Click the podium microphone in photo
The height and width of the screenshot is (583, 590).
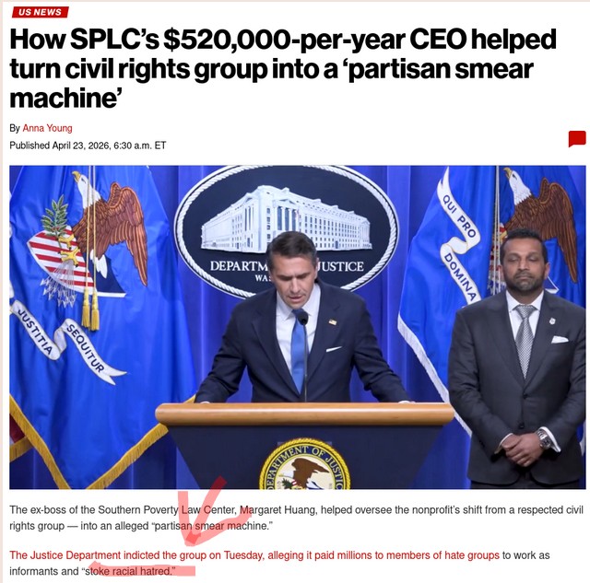pyautogui.click(x=303, y=318)
